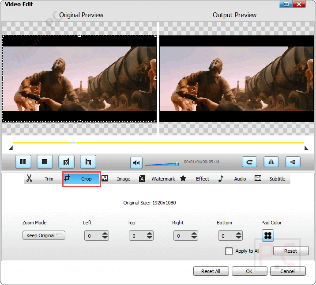Click the Reset All button
Screen dimensions: 316x285
(x=211, y=271)
